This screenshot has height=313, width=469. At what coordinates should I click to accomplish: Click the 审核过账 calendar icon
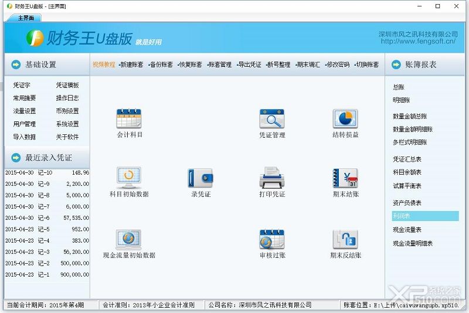click(272, 240)
